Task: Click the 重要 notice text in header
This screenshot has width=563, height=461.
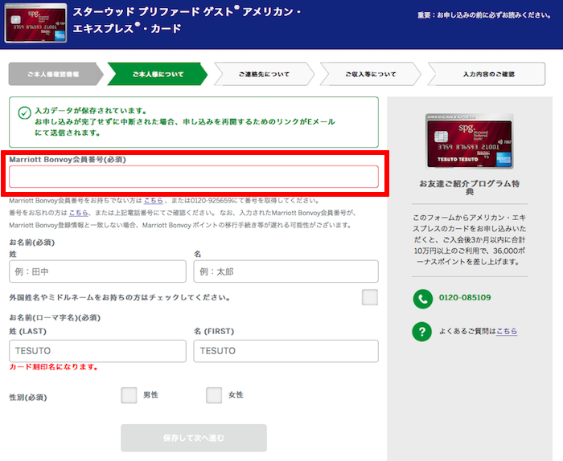Action: [484, 15]
